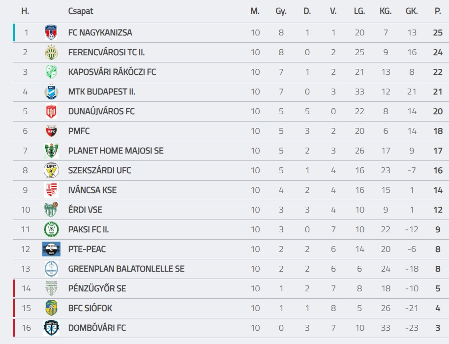Screen dimensions: 449x344
Task: Click the BFC Siófok crest
Action: point(51,309)
